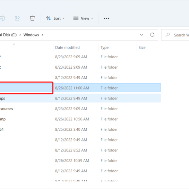
Task: Click the Search Windows input field
Action: pyautogui.click(x=175, y=35)
